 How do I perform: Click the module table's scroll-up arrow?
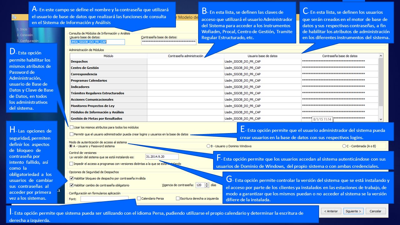[381, 56]
